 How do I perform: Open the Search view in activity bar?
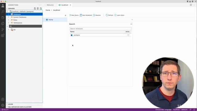click(3, 12)
